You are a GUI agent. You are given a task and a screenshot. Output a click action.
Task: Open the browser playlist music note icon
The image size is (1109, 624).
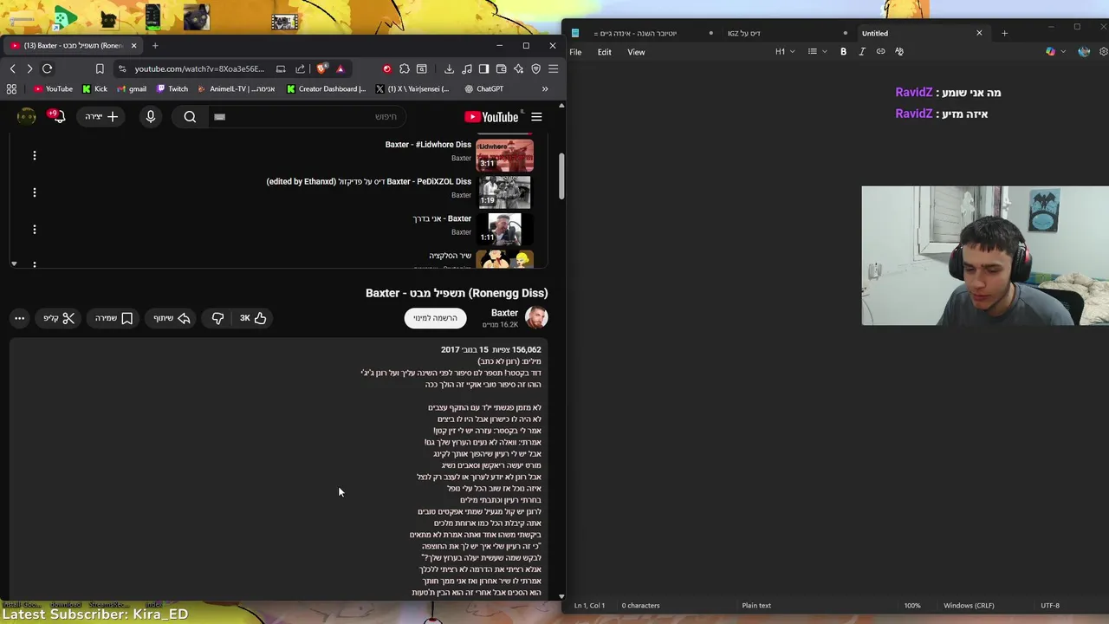(x=467, y=68)
